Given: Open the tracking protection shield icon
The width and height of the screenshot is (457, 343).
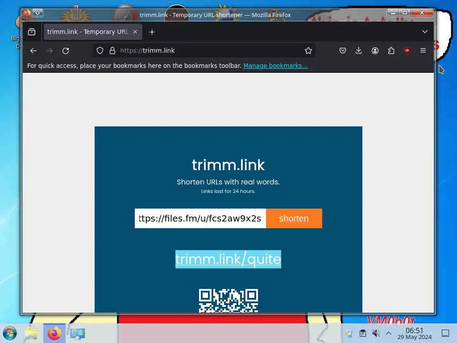Looking at the screenshot, I should (100, 50).
